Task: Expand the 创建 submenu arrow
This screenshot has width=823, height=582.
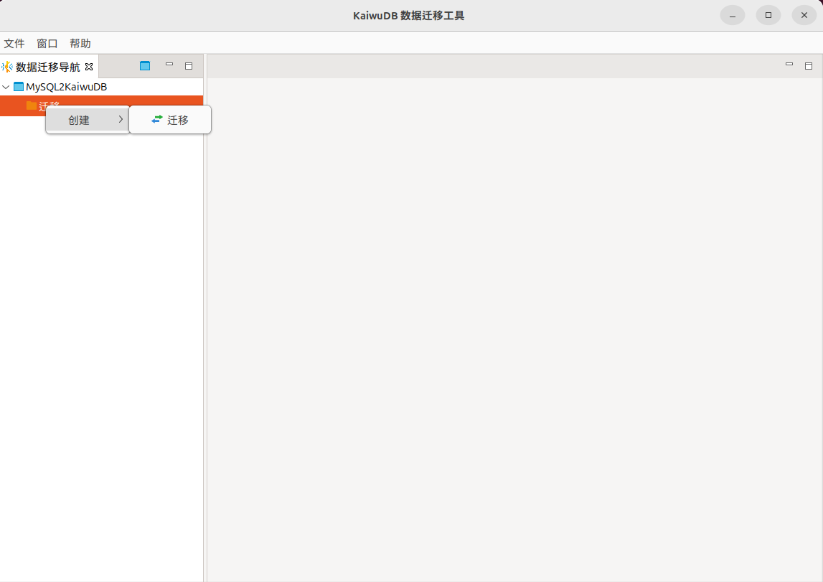Action: coord(121,120)
